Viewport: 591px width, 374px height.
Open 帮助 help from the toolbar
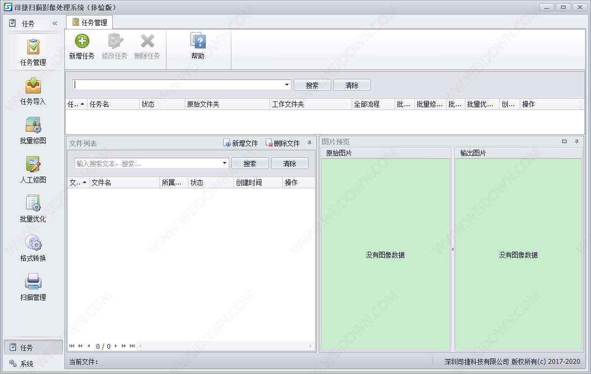click(x=198, y=42)
